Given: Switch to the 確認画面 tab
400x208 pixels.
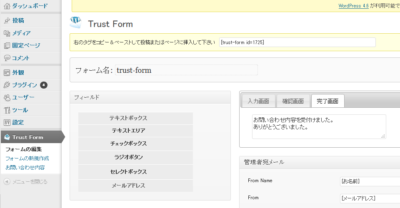Looking at the screenshot, I should (x=293, y=101).
